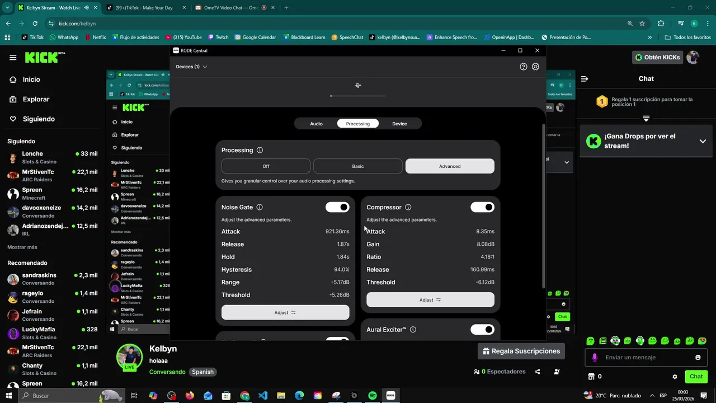
Task: Expand the Devices (1) dropdown
Action: tap(191, 67)
